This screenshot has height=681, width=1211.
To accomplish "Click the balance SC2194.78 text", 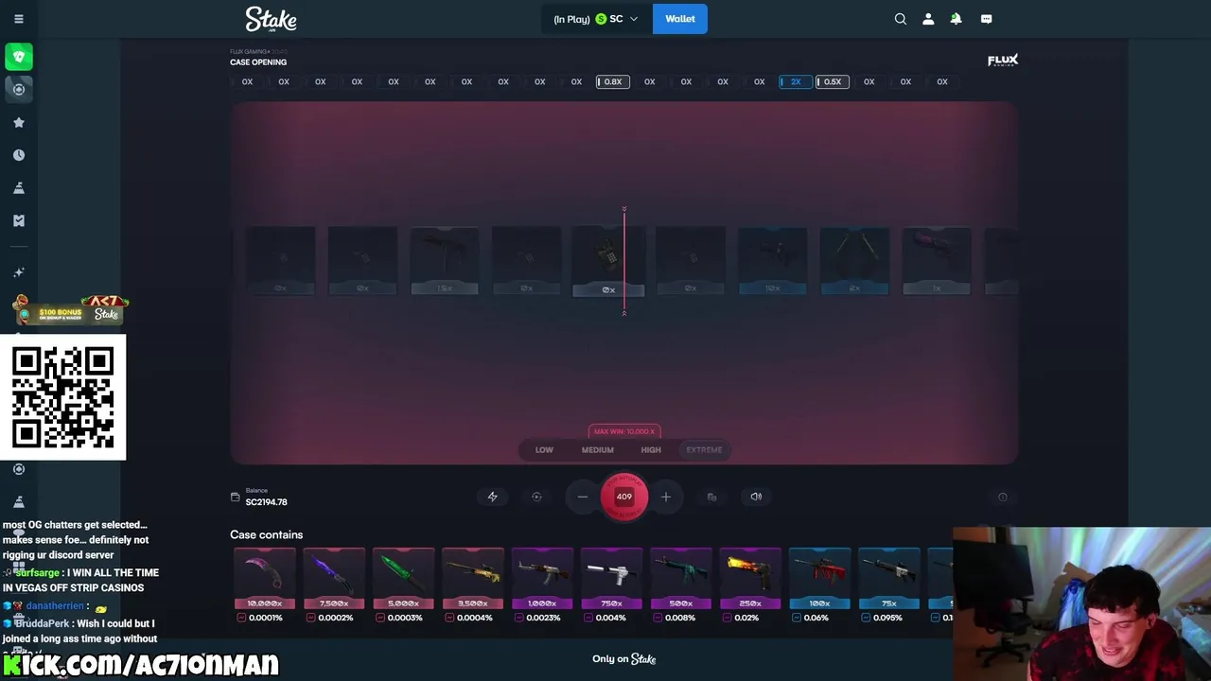I will pyautogui.click(x=266, y=502).
